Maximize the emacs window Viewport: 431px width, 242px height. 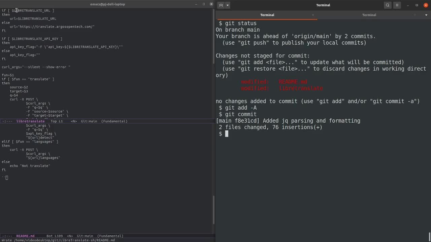204,4
